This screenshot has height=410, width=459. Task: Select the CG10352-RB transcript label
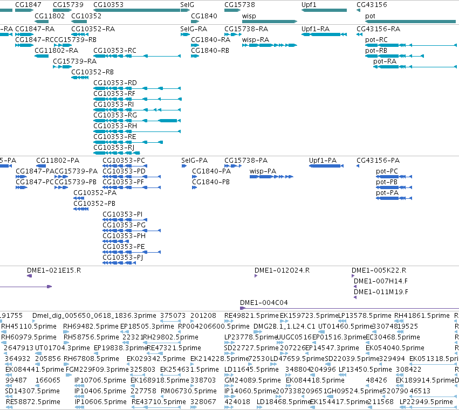click(93, 72)
